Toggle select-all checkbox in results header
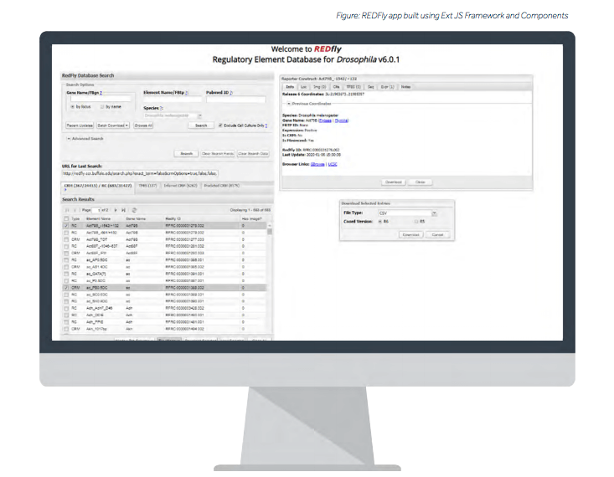Screen dimensions: 614x477 tap(66, 218)
